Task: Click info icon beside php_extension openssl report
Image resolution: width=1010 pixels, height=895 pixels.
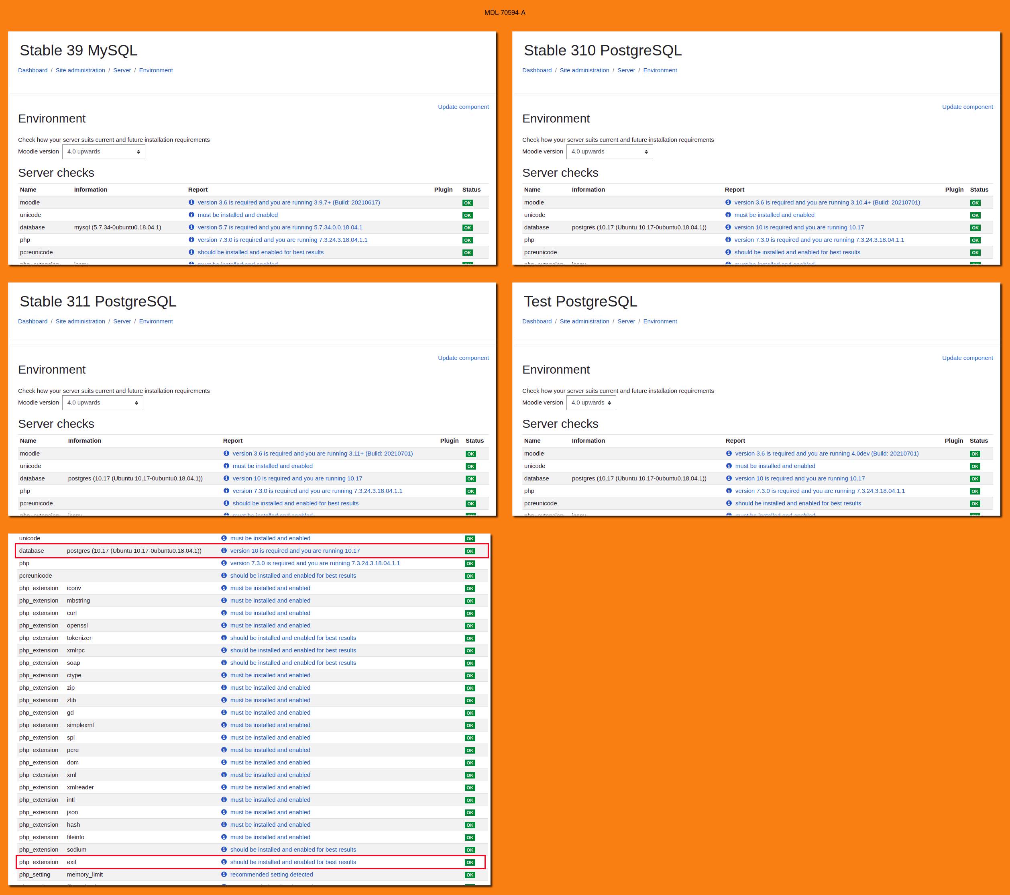Action: coord(224,625)
